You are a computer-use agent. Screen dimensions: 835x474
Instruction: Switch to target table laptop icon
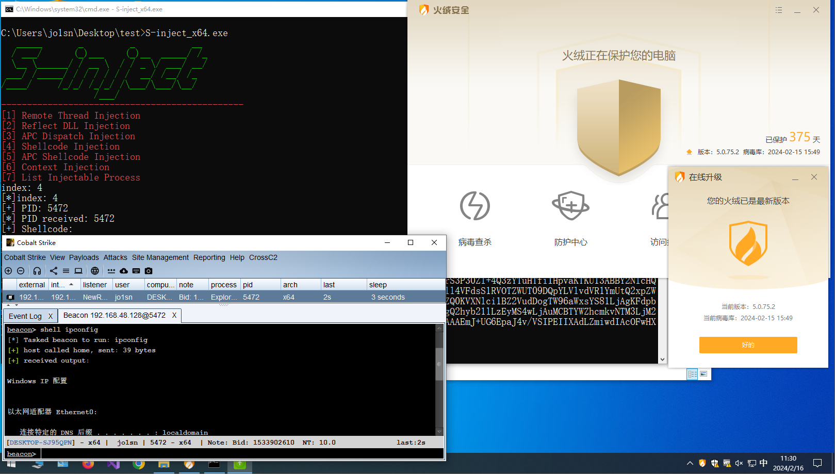click(x=78, y=271)
